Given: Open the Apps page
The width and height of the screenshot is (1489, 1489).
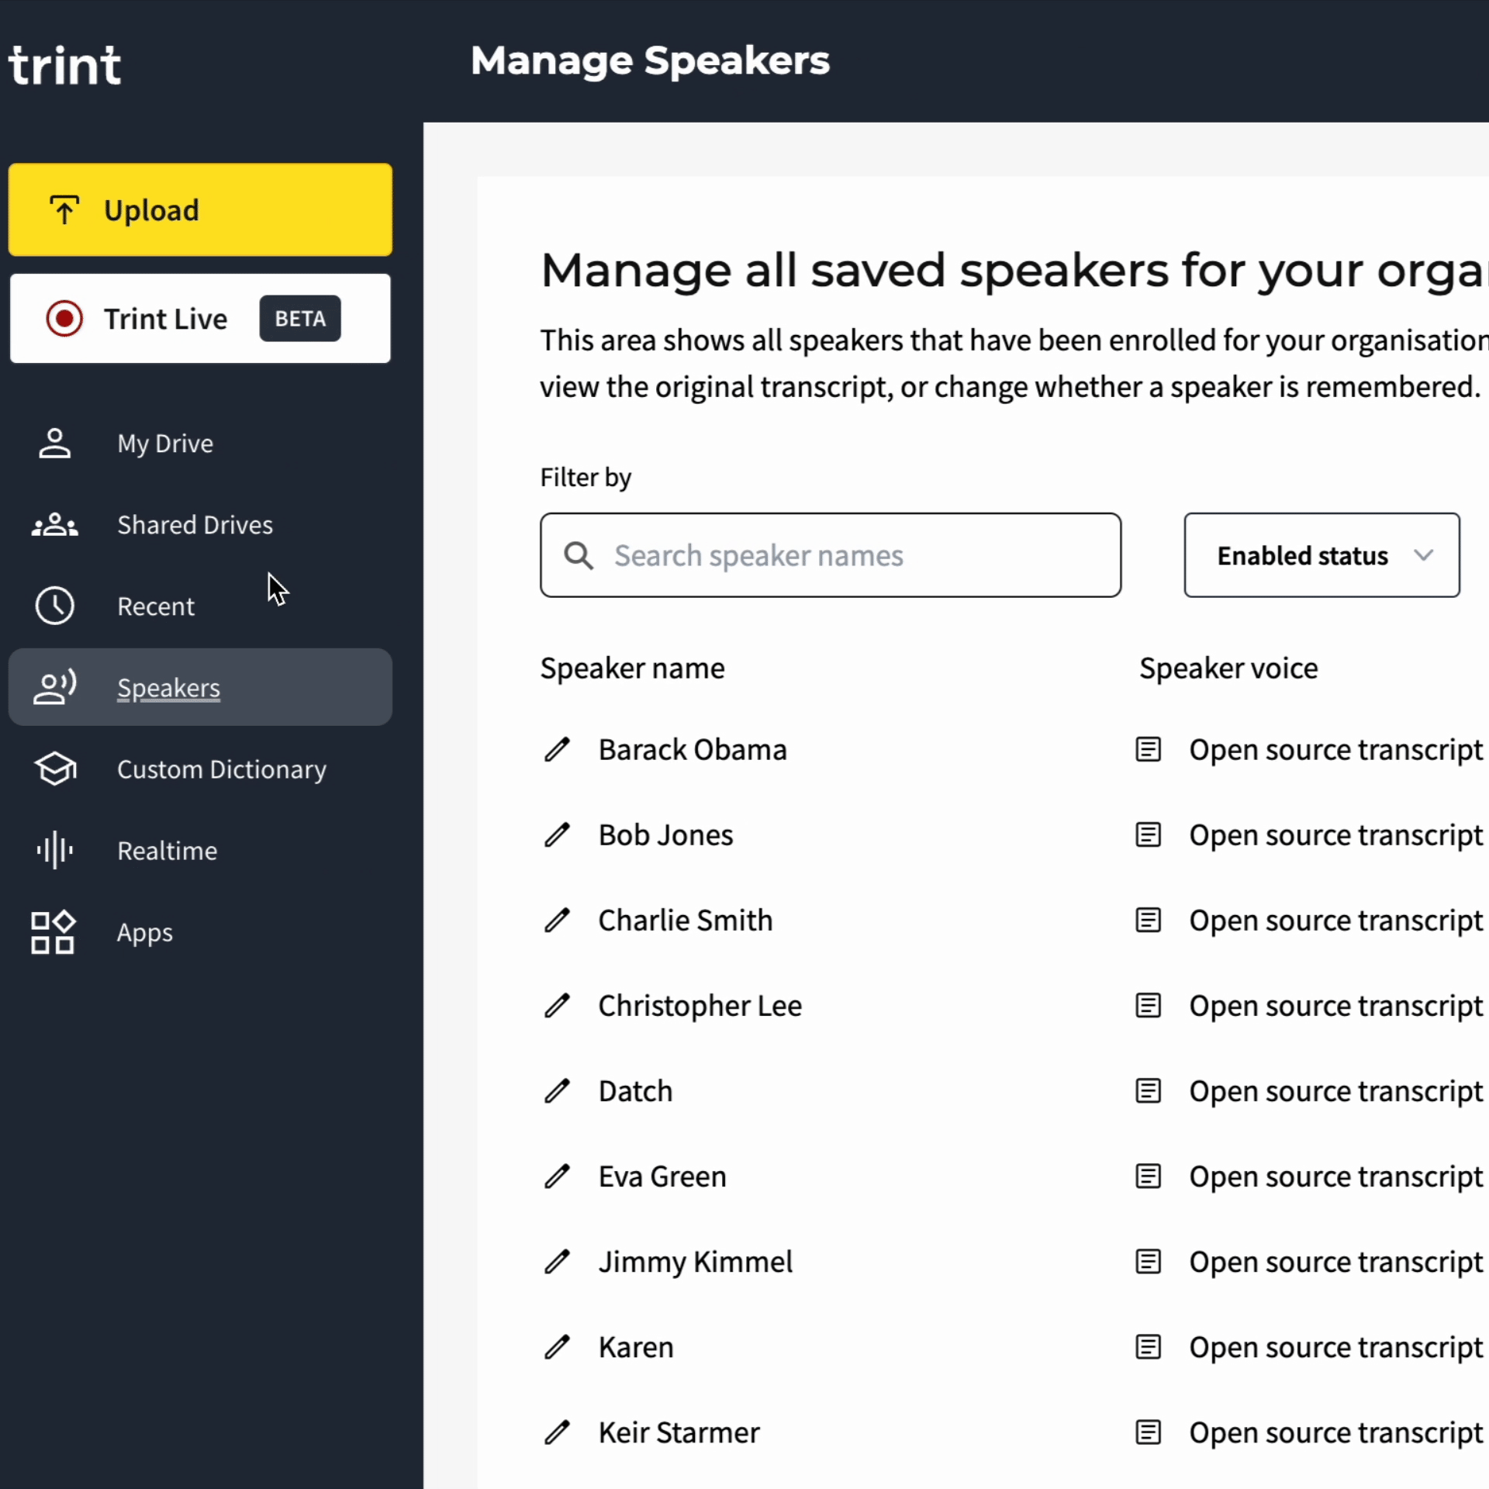Looking at the screenshot, I should click(144, 932).
